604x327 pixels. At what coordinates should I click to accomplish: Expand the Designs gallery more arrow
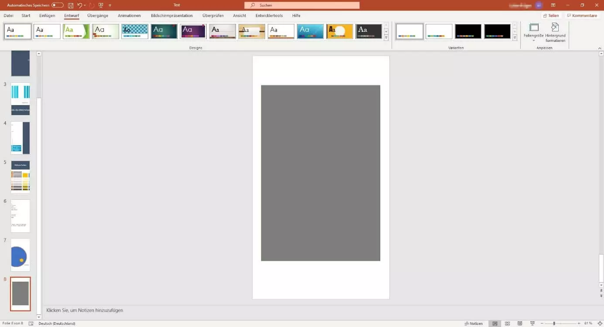[386, 38]
